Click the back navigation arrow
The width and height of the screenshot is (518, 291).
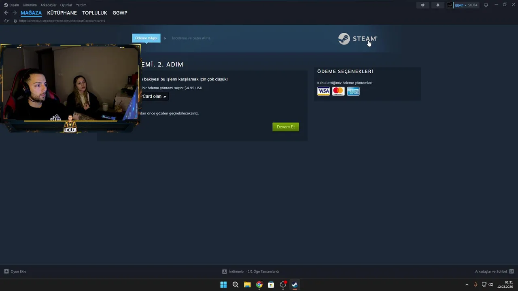click(6, 13)
